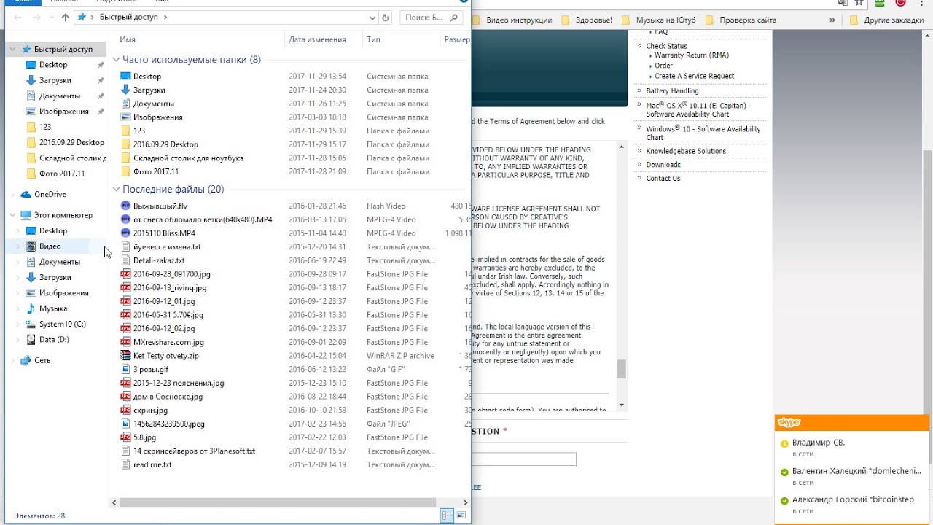The width and height of the screenshot is (933, 525).
Task: Select the Data (D:) drive in the tree
Action: [53, 340]
